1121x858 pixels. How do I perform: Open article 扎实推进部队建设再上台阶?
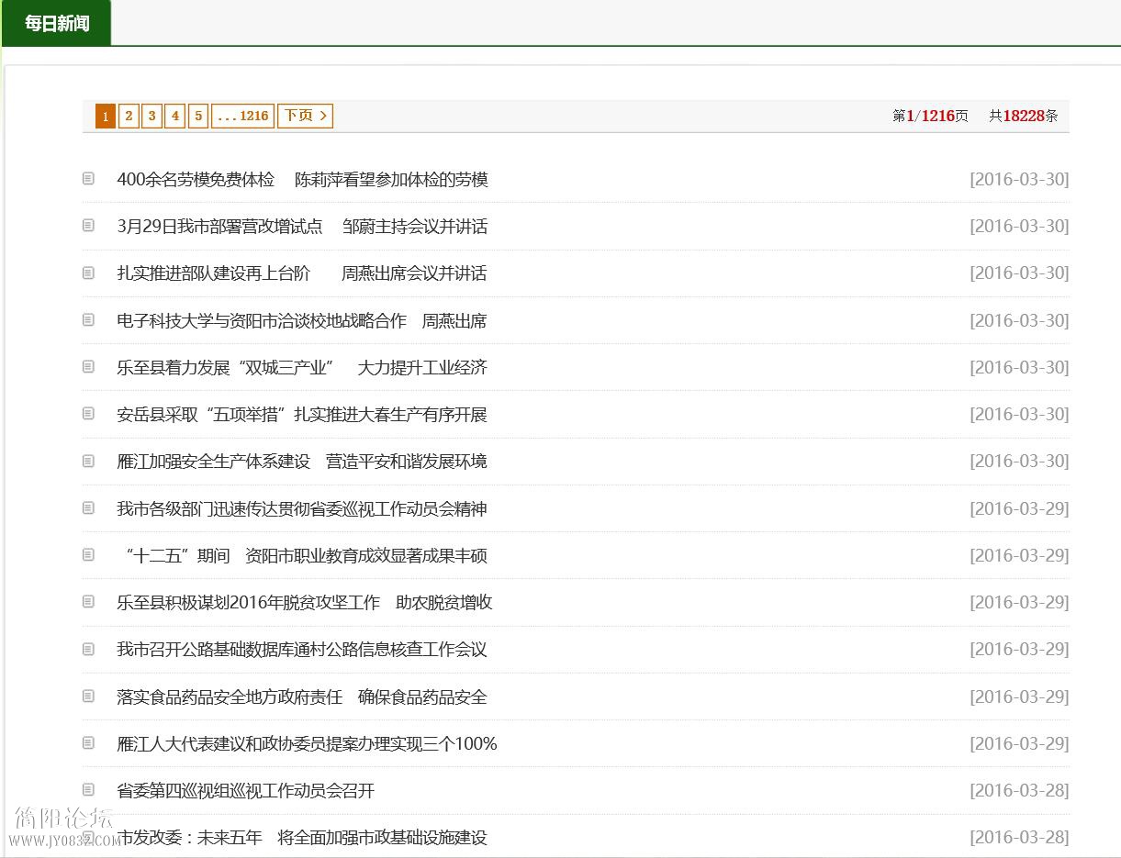point(302,273)
